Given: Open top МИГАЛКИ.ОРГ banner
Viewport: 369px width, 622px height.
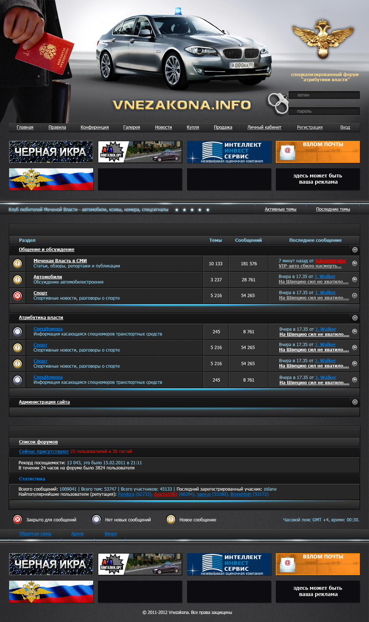Looking at the screenshot, I should tap(140, 152).
